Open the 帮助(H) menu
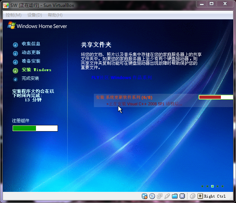236x203 pixels. click(x=55, y=15)
